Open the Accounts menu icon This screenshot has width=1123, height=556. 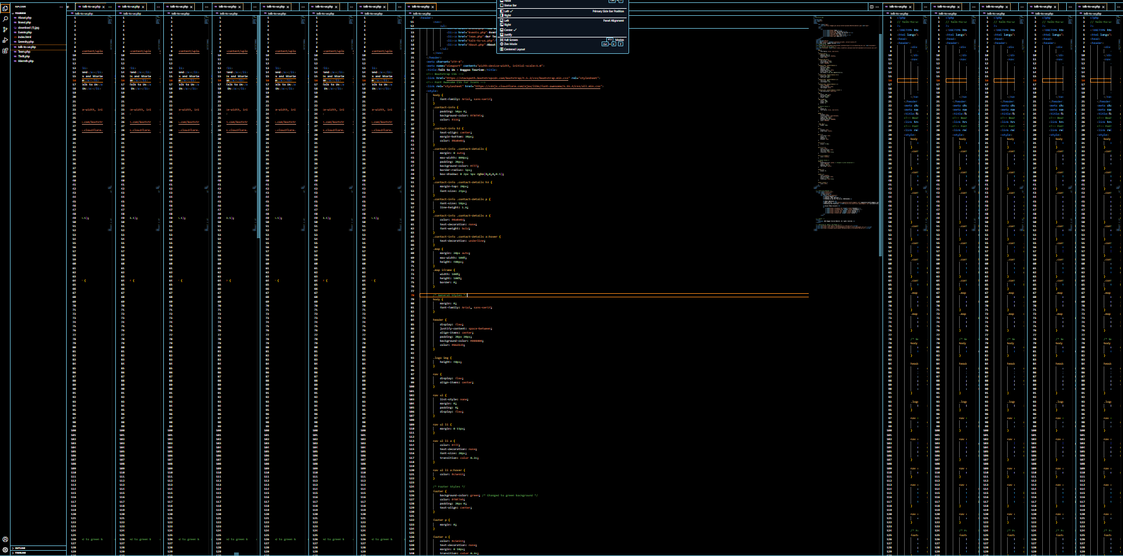[5, 540]
